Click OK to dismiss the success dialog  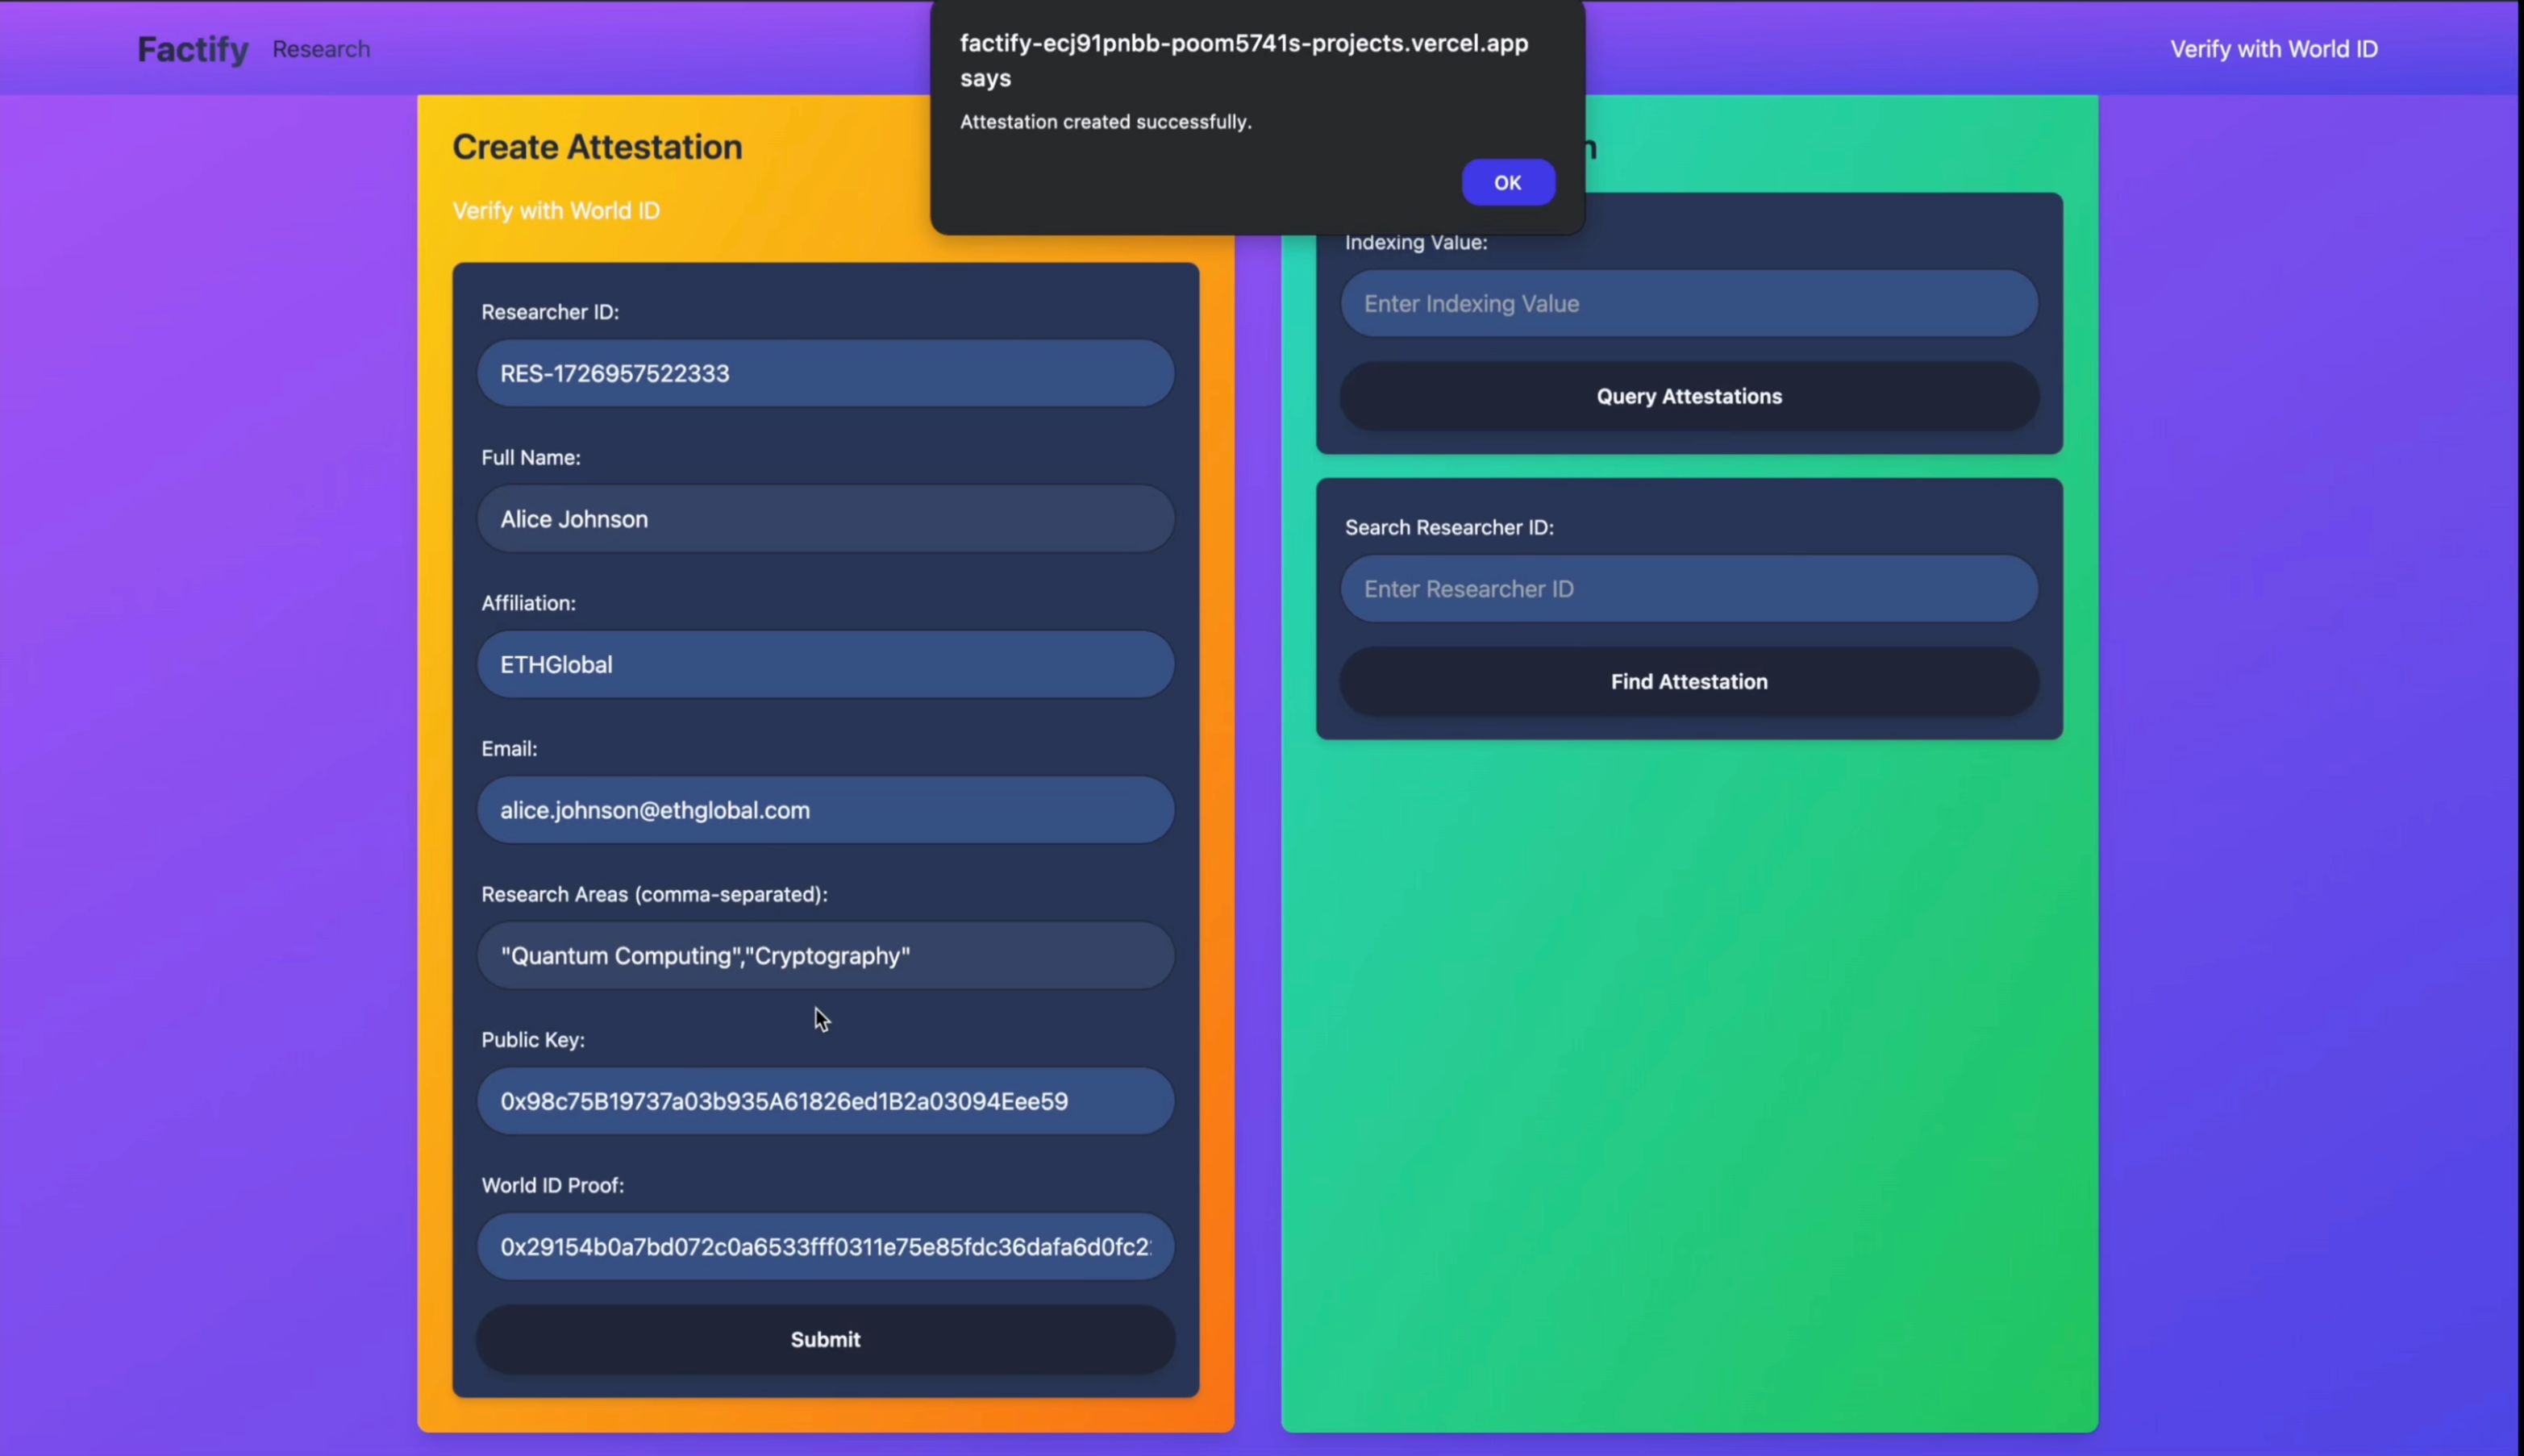pos(1506,182)
